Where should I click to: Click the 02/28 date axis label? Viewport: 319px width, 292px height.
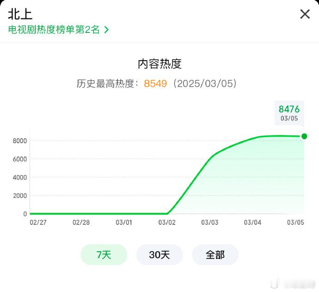pos(81,222)
